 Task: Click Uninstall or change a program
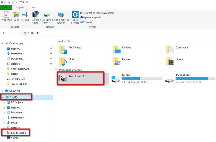tap(97, 13)
